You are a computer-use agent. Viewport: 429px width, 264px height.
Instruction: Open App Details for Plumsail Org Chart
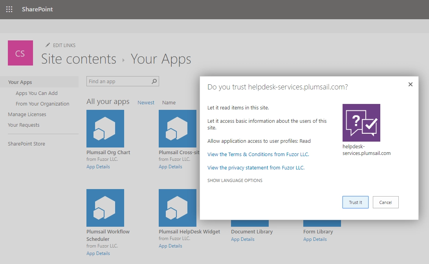tap(98, 167)
